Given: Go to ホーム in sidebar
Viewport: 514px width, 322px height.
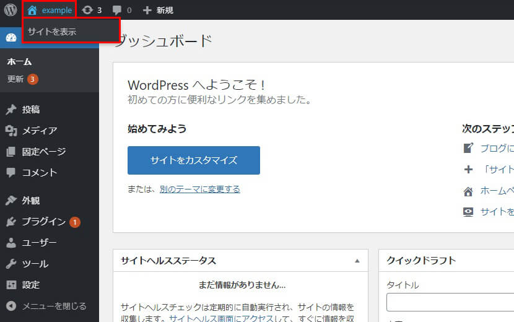Looking at the screenshot, I should pos(19,61).
